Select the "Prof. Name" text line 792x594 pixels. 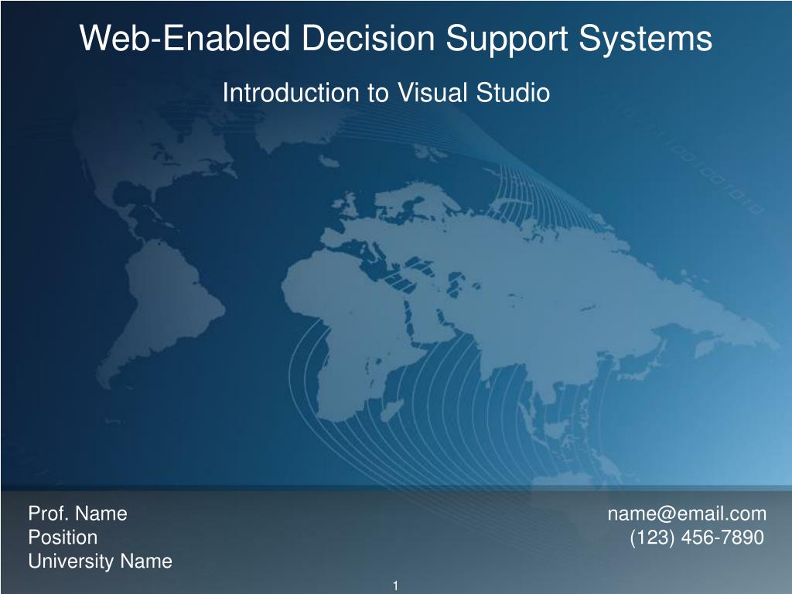click(78, 514)
